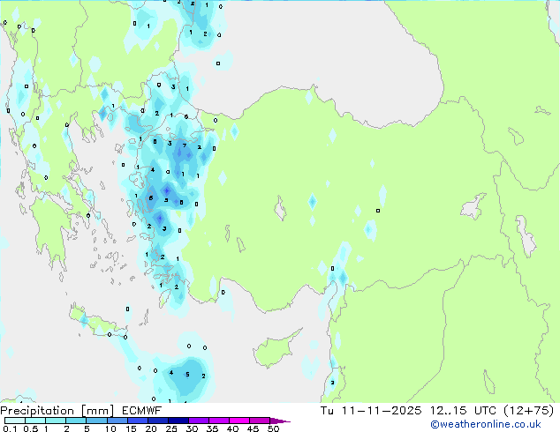Click the legend value '25'
This screenshot has width=560, height=432.
click(x=171, y=428)
